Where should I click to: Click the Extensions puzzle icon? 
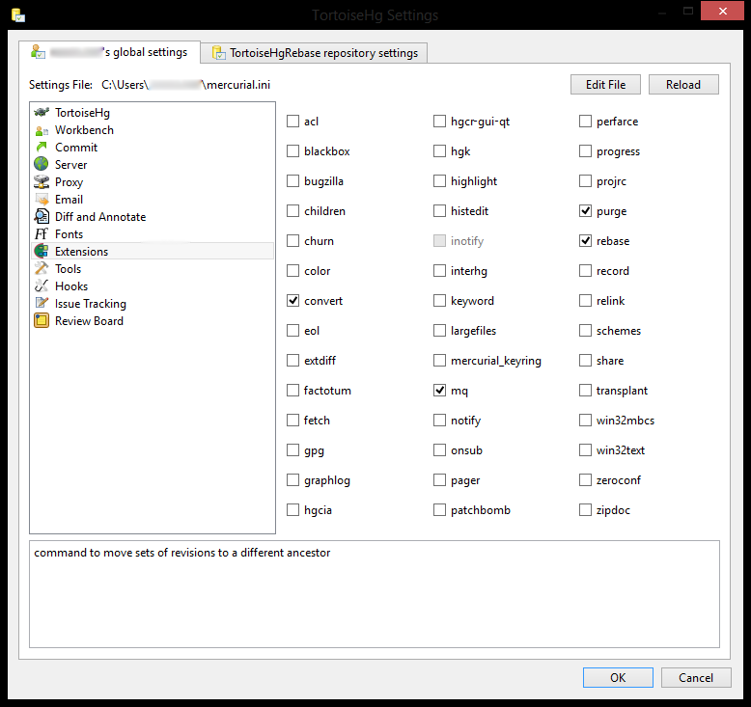click(x=42, y=251)
